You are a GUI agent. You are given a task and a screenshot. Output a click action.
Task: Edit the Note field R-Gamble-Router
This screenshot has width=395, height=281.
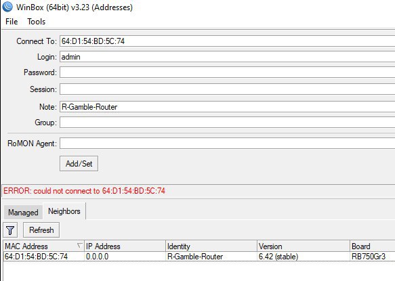coord(227,107)
